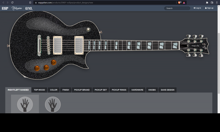This screenshot has height=132, width=220.
Task: Select the right-handed hand icon
Action: [25, 105]
